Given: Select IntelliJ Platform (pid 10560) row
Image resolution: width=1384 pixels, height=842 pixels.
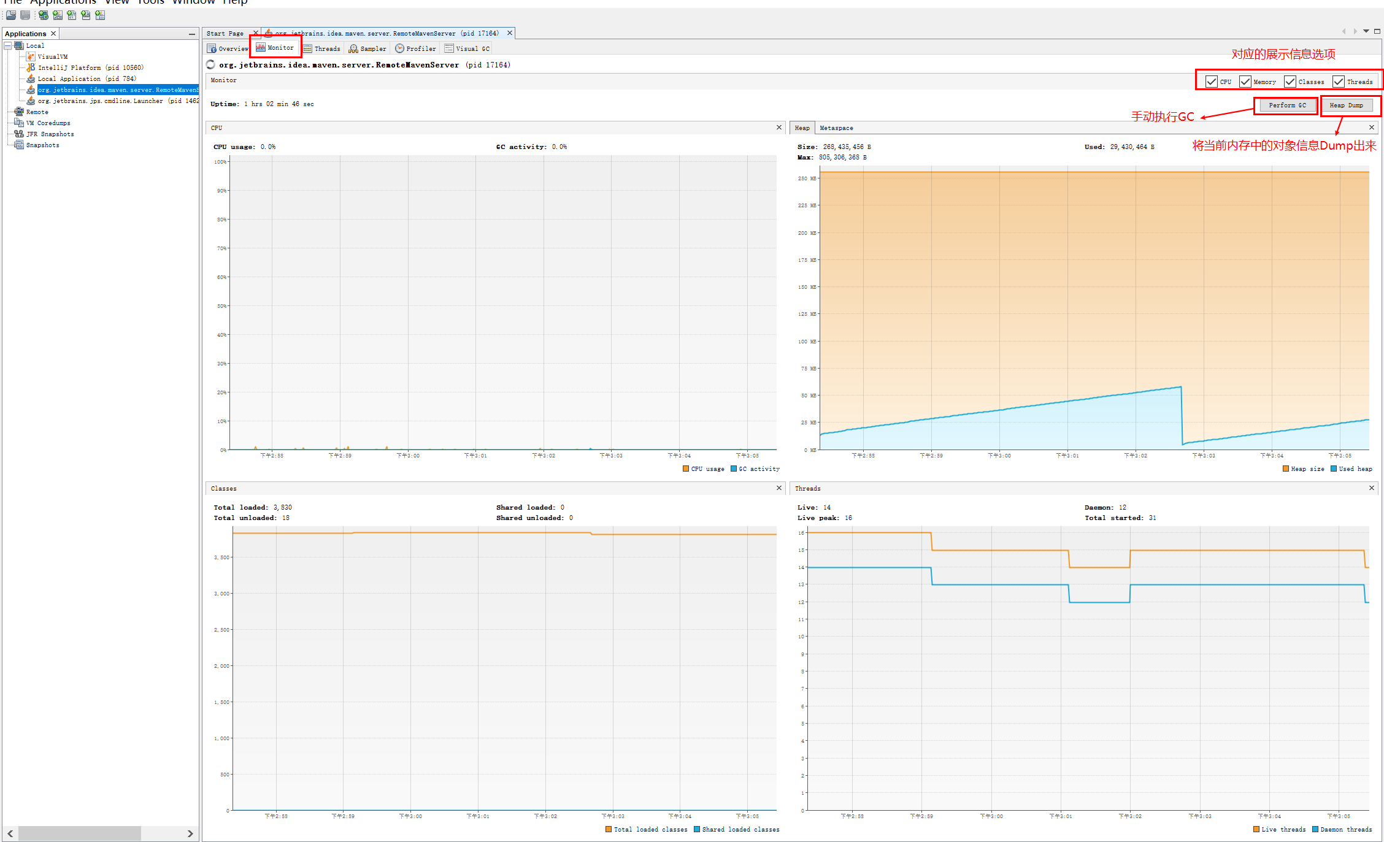Looking at the screenshot, I should pos(91,67).
